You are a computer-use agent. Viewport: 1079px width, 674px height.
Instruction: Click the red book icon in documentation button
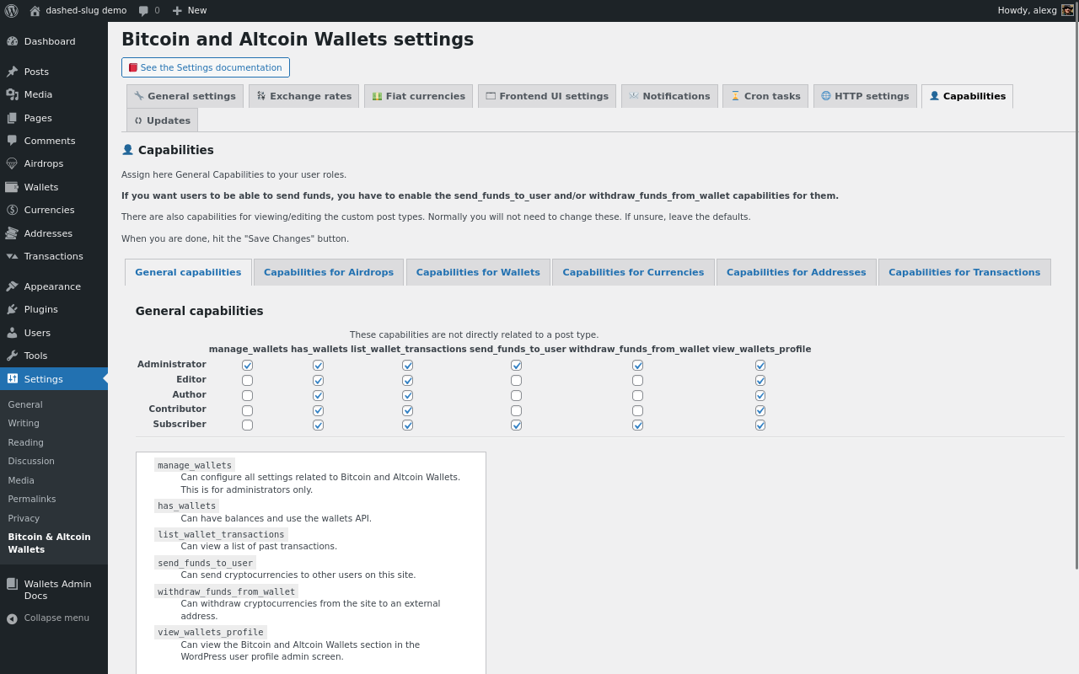coord(133,67)
